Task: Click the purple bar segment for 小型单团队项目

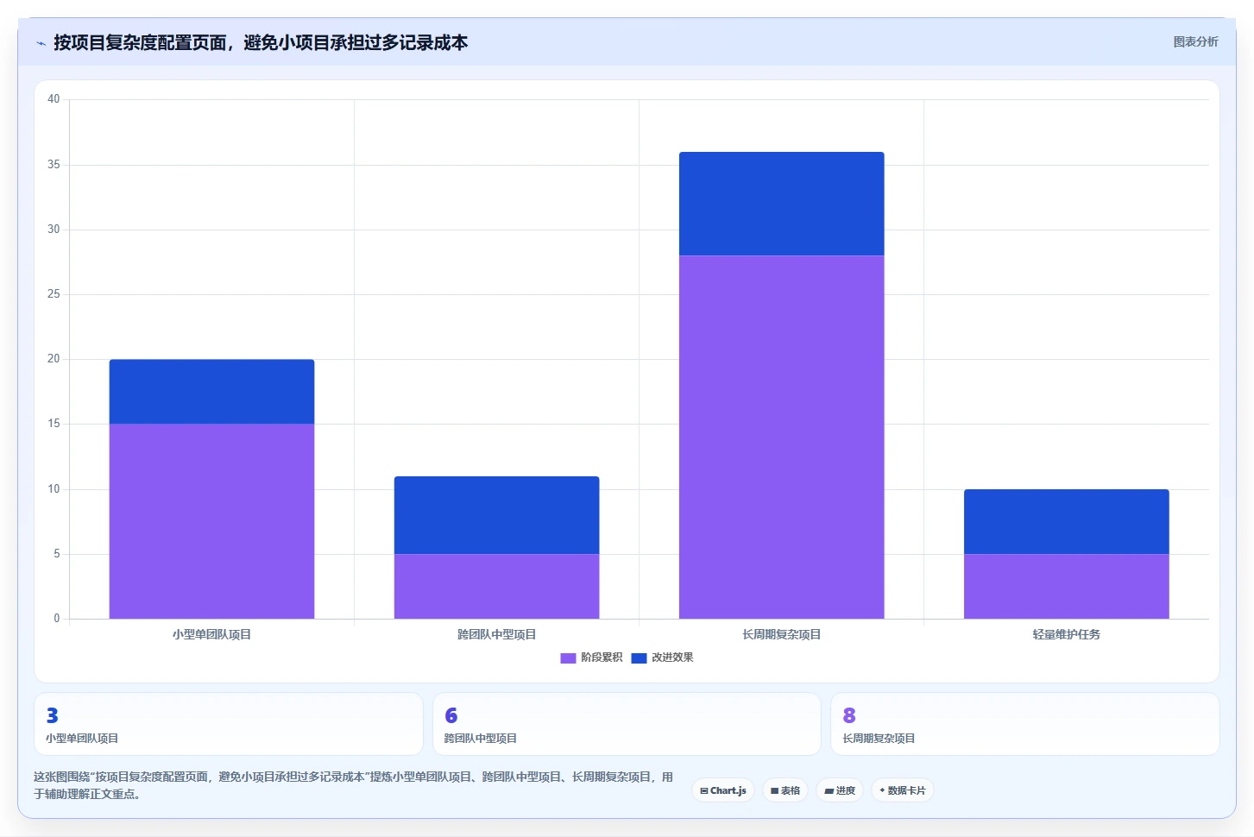Action: 211,521
